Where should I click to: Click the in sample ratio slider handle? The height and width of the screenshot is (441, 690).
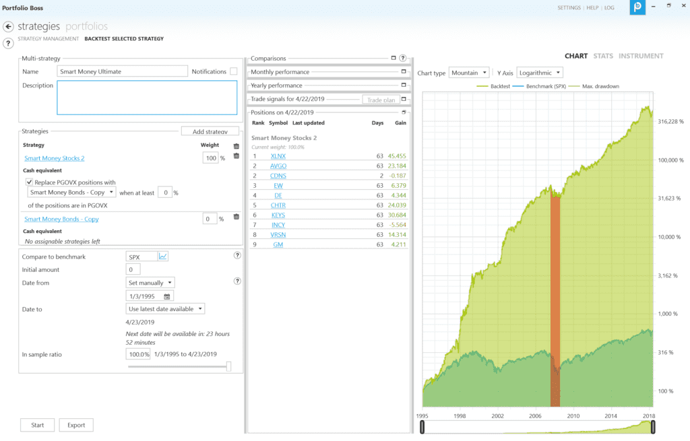pyautogui.click(x=228, y=366)
